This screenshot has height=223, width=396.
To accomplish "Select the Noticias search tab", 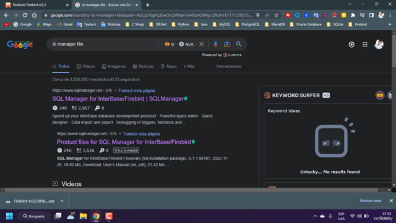I will click(143, 66).
